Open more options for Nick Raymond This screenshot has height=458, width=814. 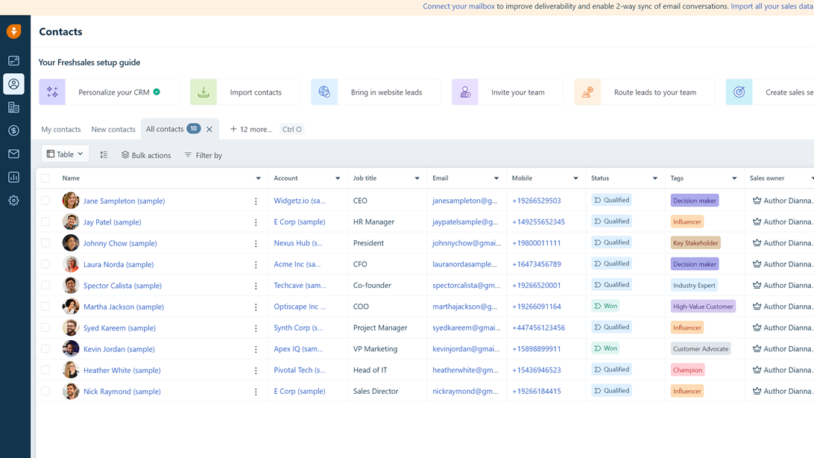tap(256, 392)
